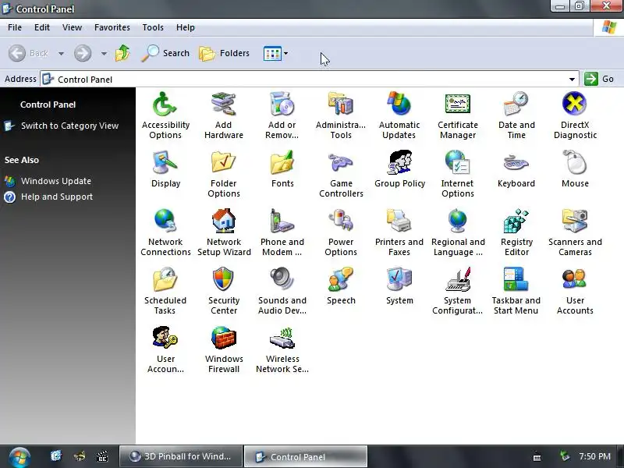
Task: Open the Edit menu
Action: tap(42, 27)
